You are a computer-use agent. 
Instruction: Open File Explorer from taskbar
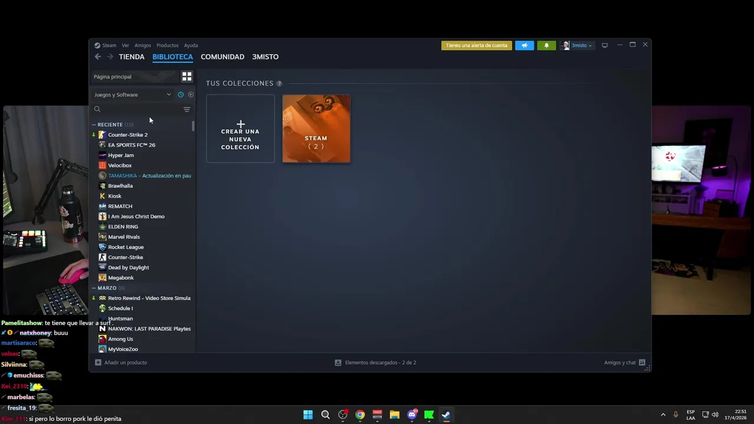coord(395,415)
